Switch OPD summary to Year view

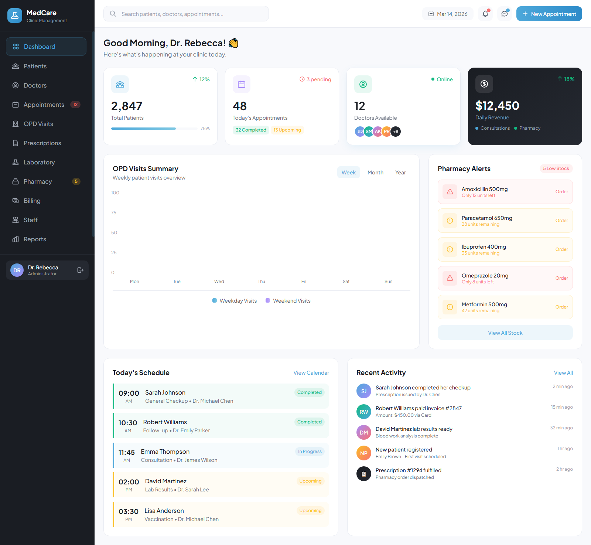pyautogui.click(x=400, y=172)
